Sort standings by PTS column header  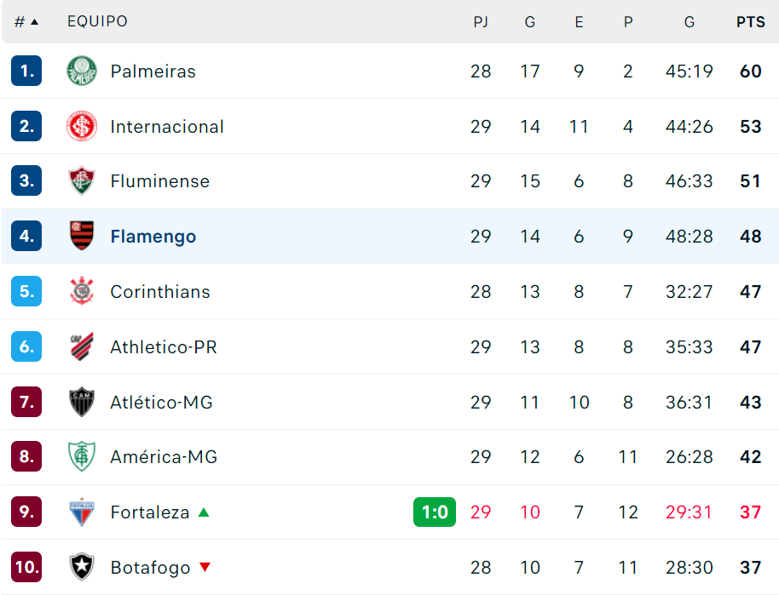pos(750,22)
